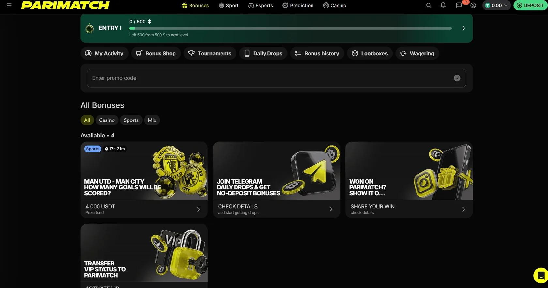Open the hamburger side menu
Viewport: 548px width, 288px height.
[x=9, y=5]
